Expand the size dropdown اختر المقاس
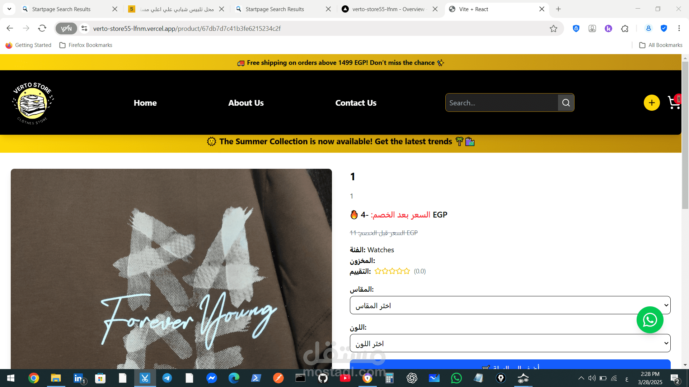This screenshot has height=387, width=689. (x=510, y=305)
